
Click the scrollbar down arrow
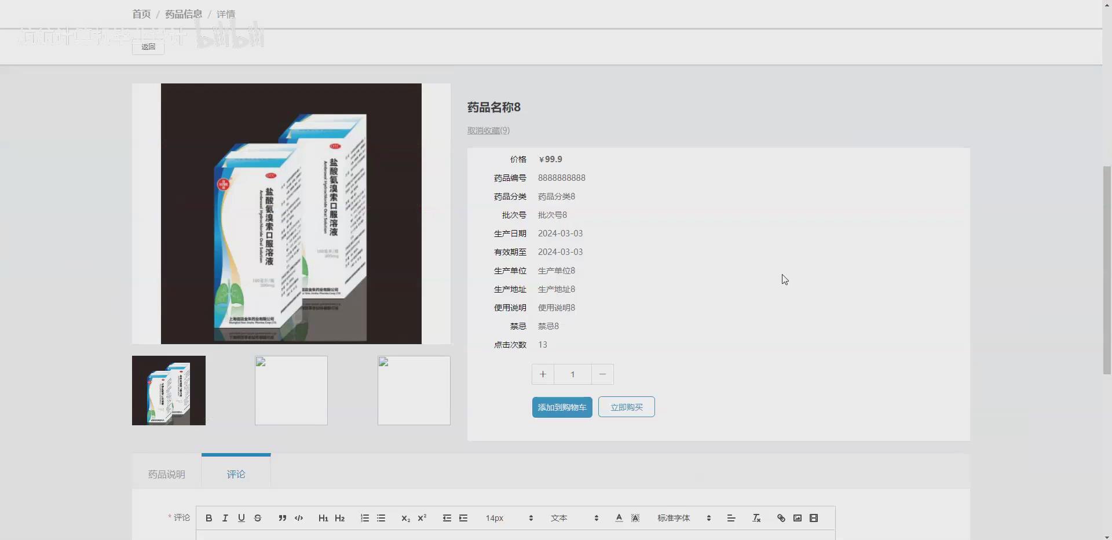[1107, 537]
